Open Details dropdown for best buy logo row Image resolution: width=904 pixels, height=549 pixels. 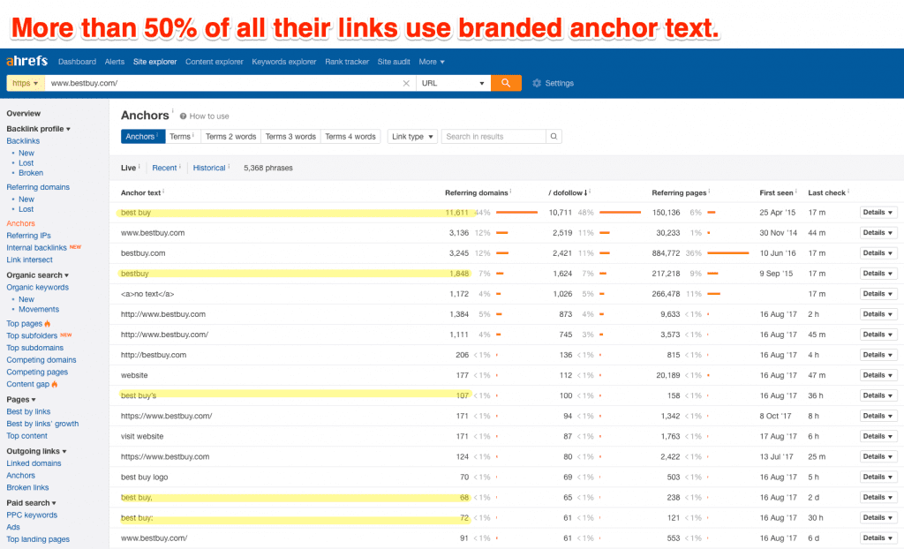[878, 477]
